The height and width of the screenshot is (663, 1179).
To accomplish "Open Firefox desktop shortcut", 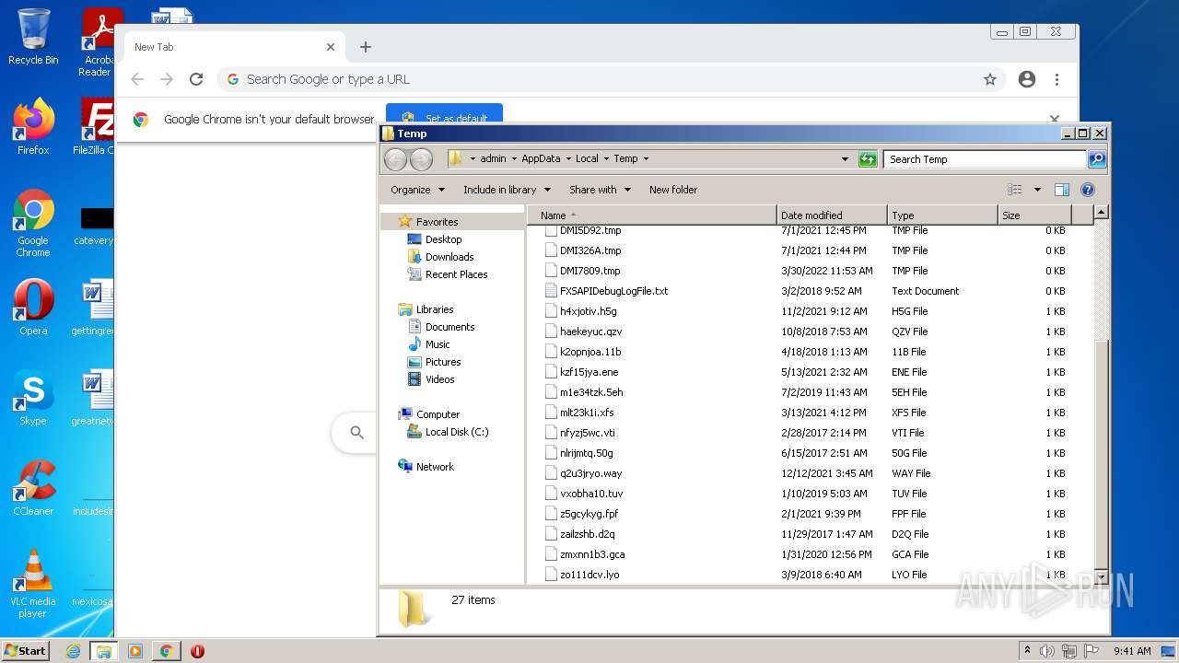I will tap(33, 127).
